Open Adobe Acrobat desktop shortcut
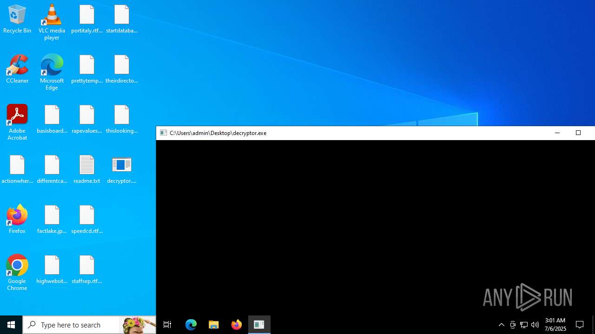595x334 pixels. click(x=17, y=122)
